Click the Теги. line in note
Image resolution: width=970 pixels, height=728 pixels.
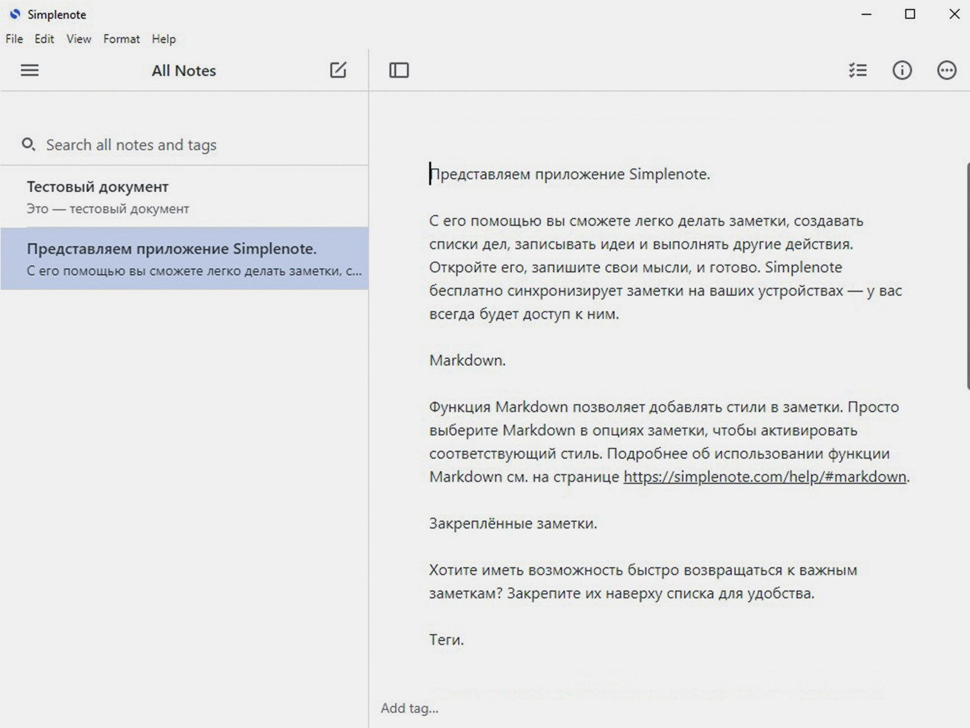446,640
